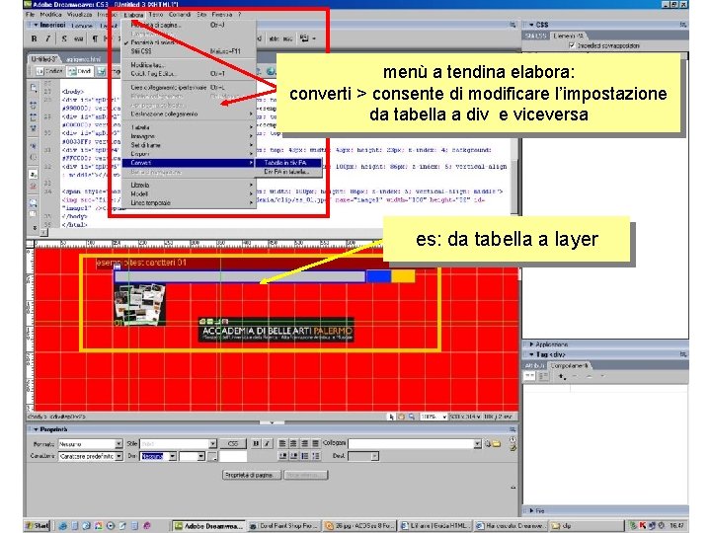Click the top code toolbar Open Documents icon

pyautogui.click(x=34, y=88)
